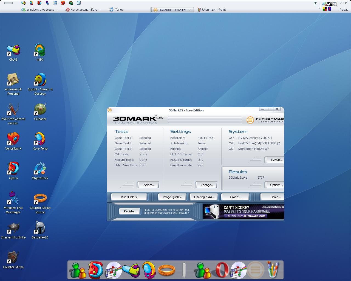Screen dimensions: 351x281
Task: Click the CPU-Z icon in the dock
Action: click(x=131, y=270)
